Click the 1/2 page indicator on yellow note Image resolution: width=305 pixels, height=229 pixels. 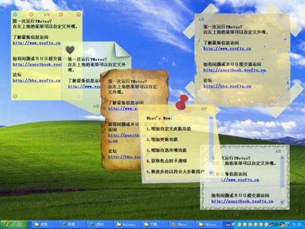coord(47,14)
